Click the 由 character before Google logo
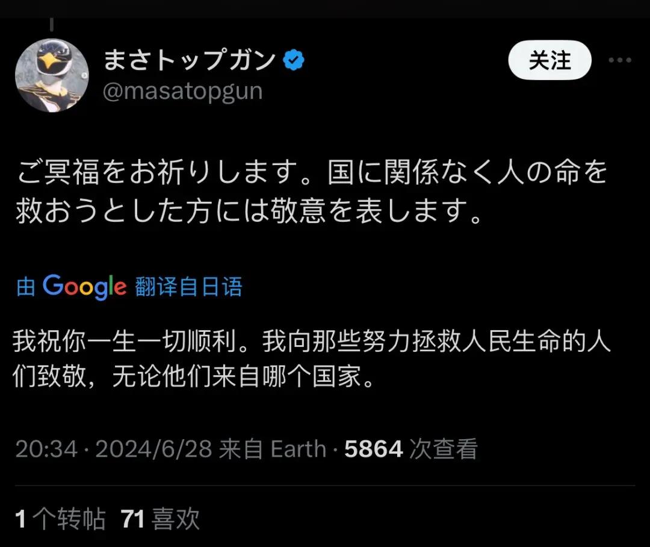The width and height of the screenshot is (650, 547). click(x=26, y=287)
